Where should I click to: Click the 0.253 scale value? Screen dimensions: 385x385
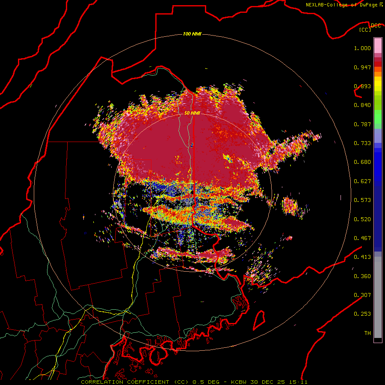[x=362, y=314]
